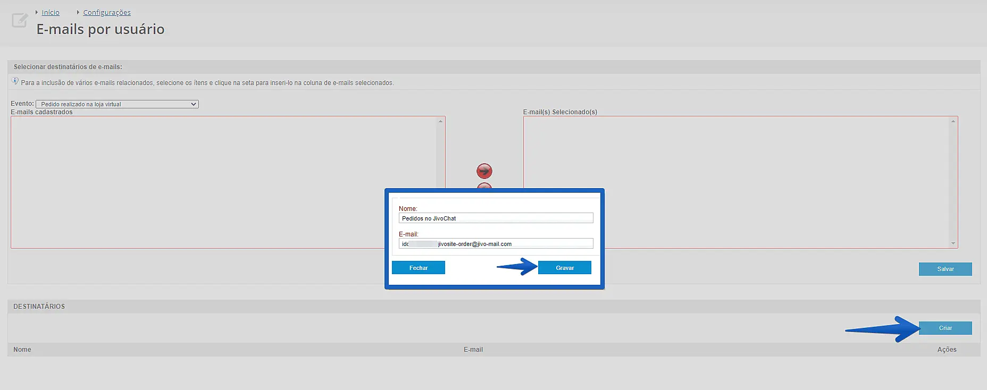This screenshot has height=390, width=987.
Task: Focus the E-mail input field
Action: click(x=496, y=244)
